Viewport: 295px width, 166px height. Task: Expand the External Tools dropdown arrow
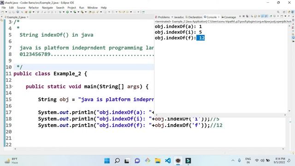[86, 12]
